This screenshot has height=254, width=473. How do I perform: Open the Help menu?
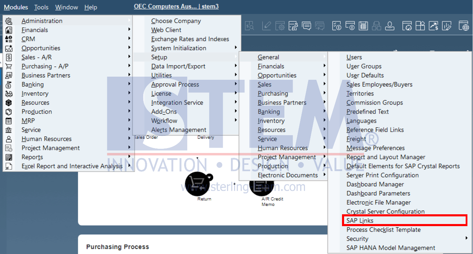click(91, 7)
